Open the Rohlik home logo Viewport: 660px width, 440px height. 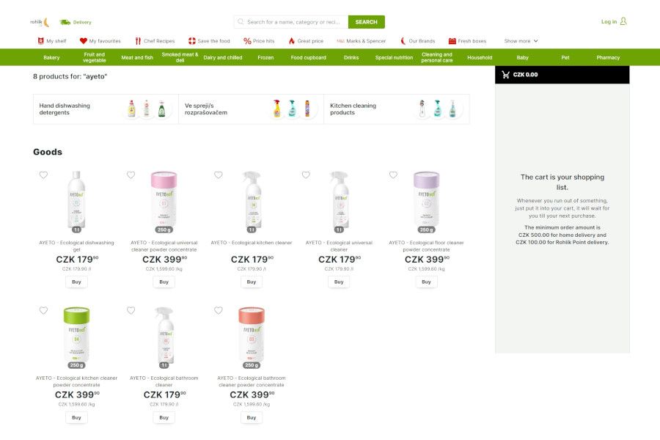[x=35, y=21]
